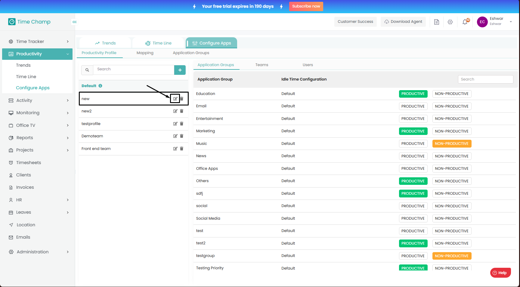The height and width of the screenshot is (287, 520).
Task: Expand the Leaves menu
Action: pyautogui.click(x=37, y=212)
